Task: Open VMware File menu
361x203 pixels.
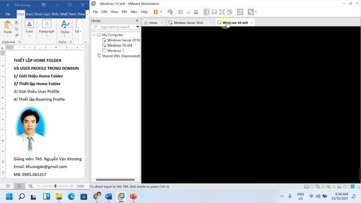Action: [x=95, y=12]
